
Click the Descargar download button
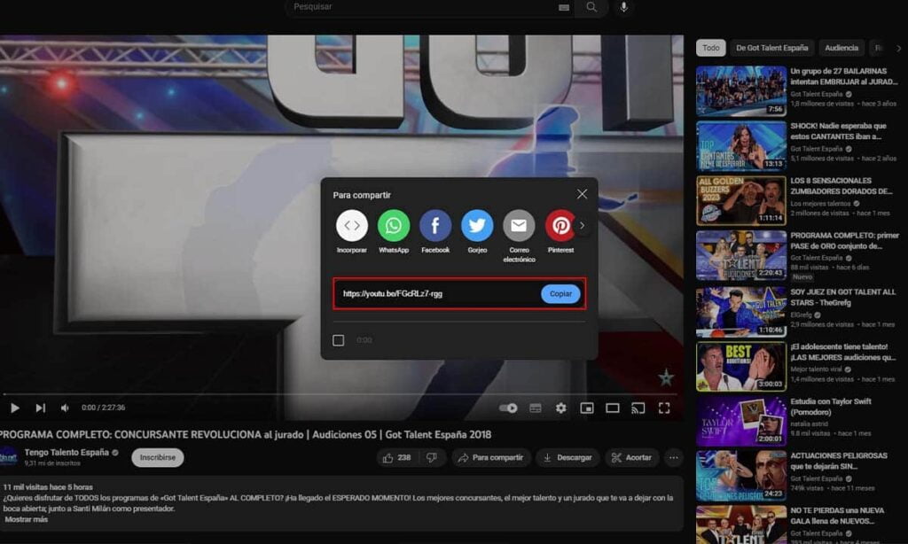(567, 458)
